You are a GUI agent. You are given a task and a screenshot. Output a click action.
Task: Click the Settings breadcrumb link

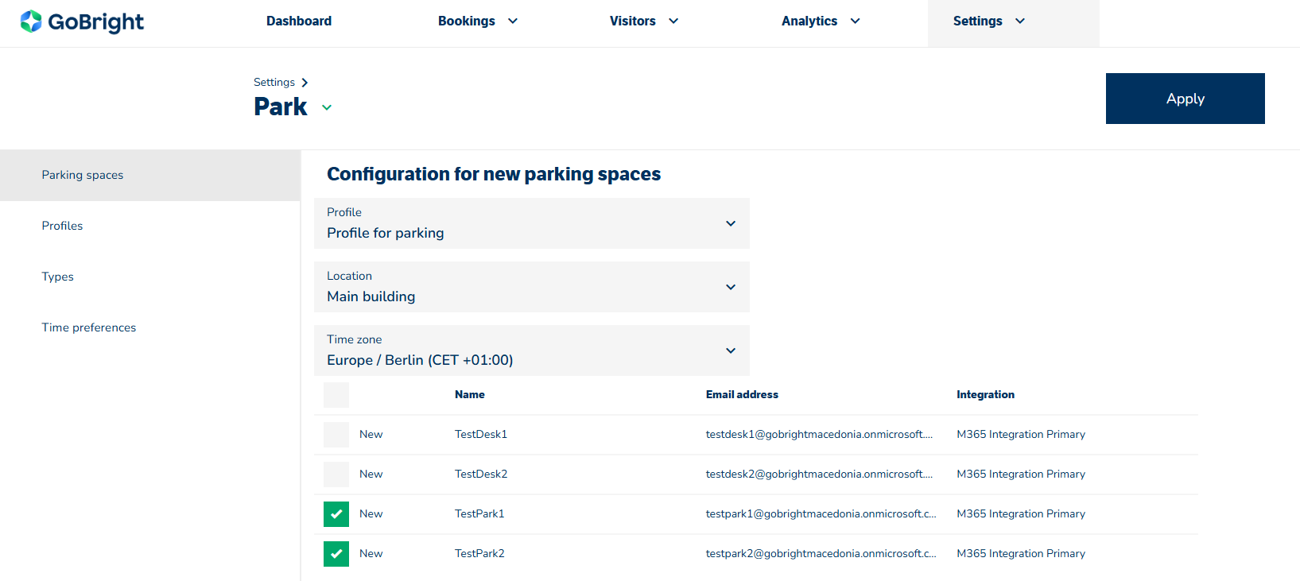pyautogui.click(x=274, y=83)
